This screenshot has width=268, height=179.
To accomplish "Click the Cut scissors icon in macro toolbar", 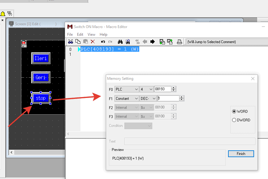I will click(71, 42).
